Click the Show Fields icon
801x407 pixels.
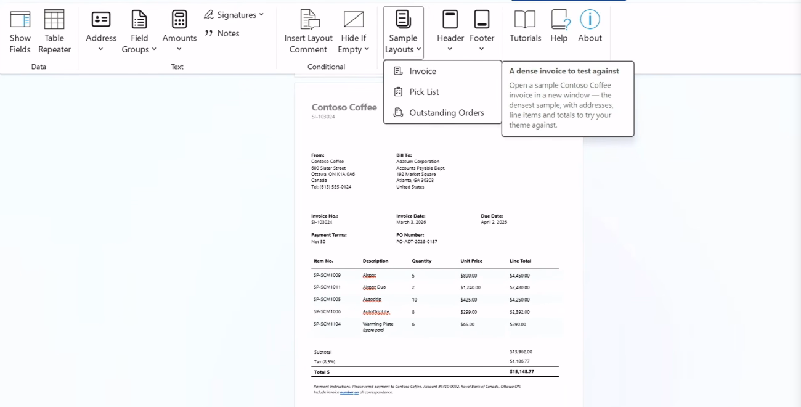tap(20, 19)
